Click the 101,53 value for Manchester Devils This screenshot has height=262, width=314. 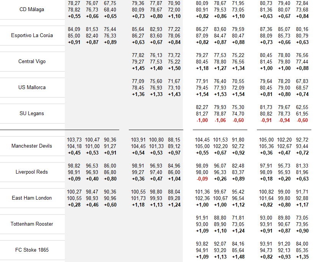coord(220,140)
